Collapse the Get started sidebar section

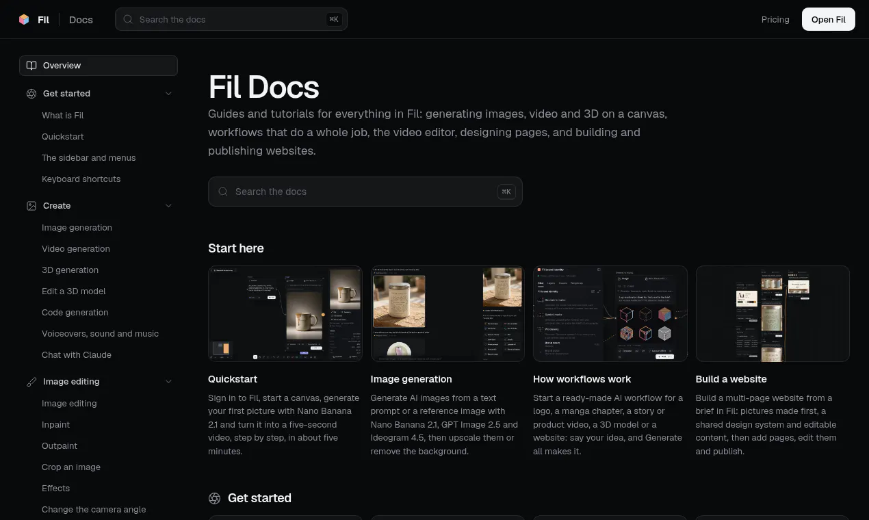tap(168, 94)
